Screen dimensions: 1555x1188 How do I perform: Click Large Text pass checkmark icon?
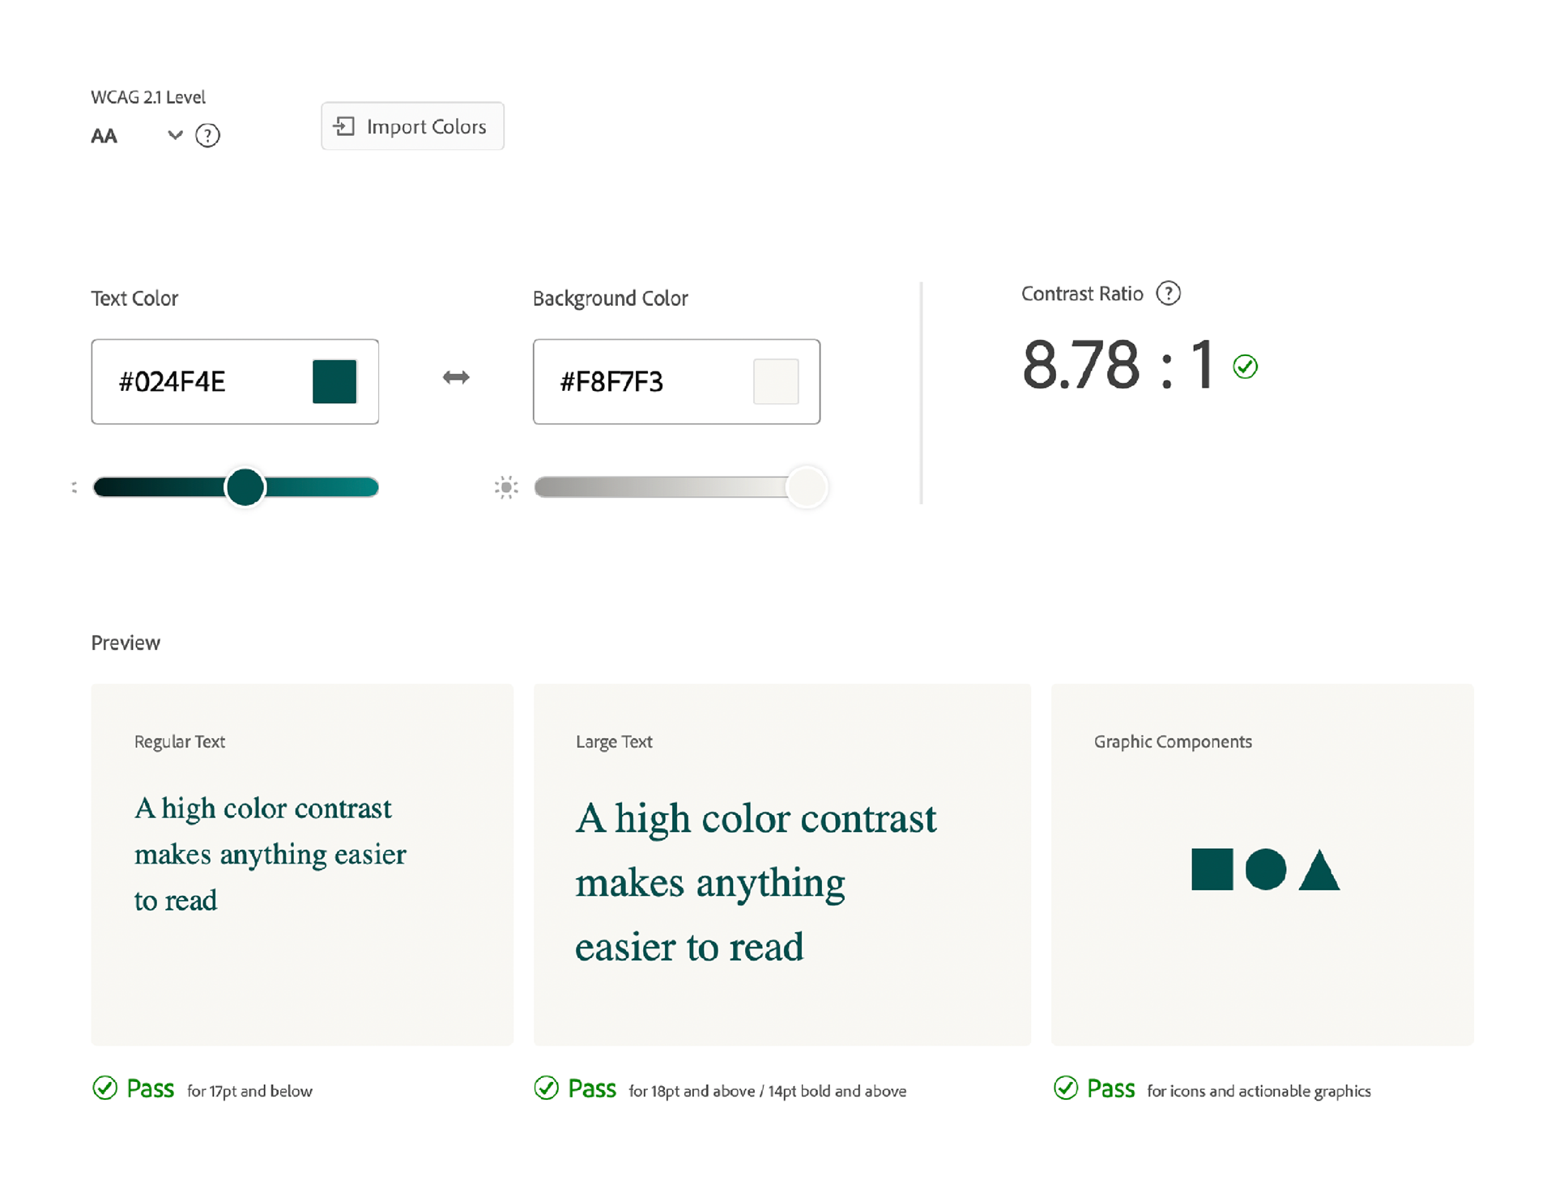(547, 1088)
